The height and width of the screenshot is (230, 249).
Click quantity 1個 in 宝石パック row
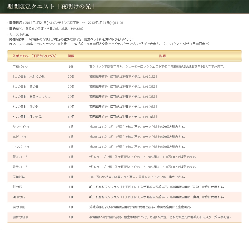pyautogui.click(x=71, y=66)
